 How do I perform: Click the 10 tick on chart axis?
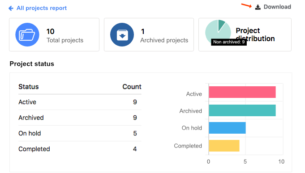tap(281, 161)
